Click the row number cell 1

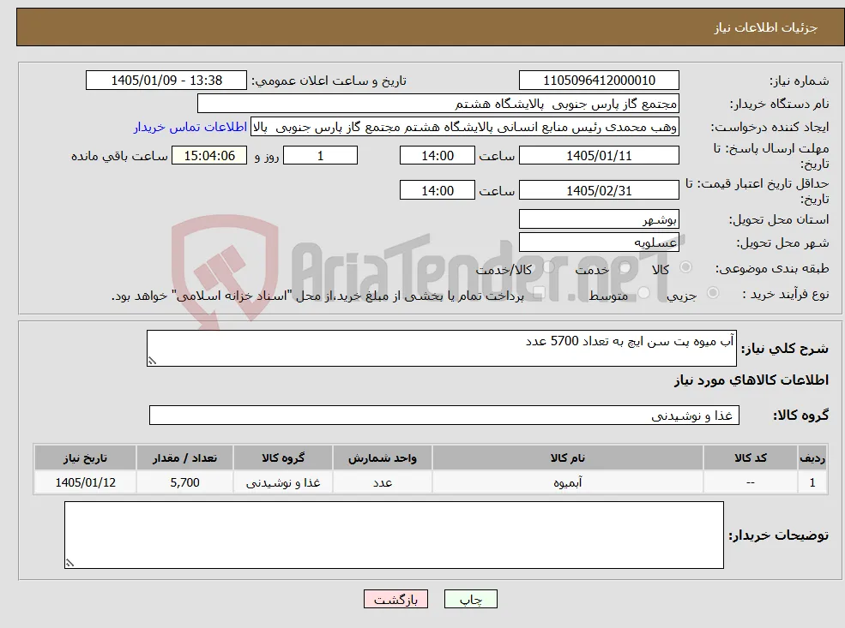(x=812, y=482)
